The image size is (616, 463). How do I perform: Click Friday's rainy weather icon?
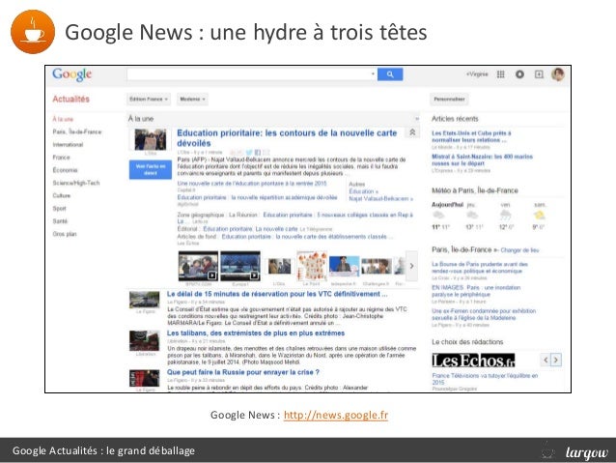pos(505,216)
